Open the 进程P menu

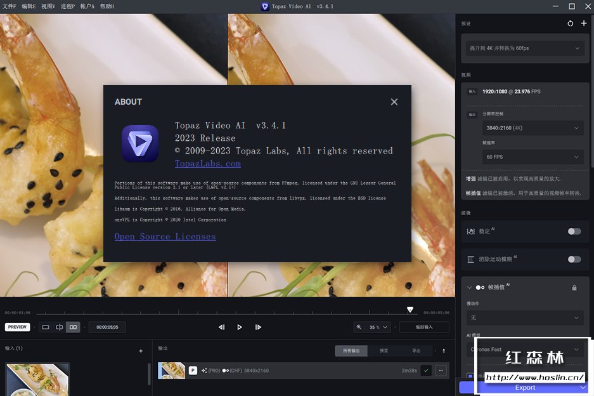pyautogui.click(x=68, y=6)
